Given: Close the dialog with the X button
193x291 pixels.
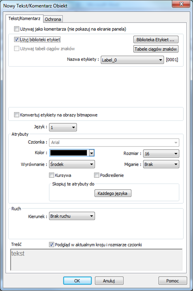Looking at the screenshot, I should [181, 4].
